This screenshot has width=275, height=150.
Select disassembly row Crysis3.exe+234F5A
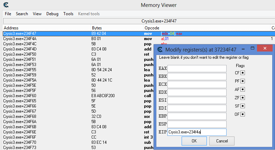click(x=78, y=80)
